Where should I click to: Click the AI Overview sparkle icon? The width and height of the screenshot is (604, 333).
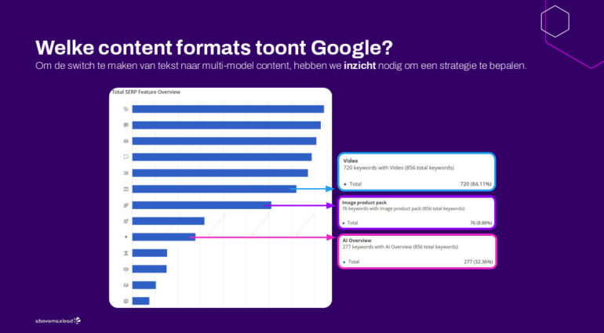[x=126, y=237]
